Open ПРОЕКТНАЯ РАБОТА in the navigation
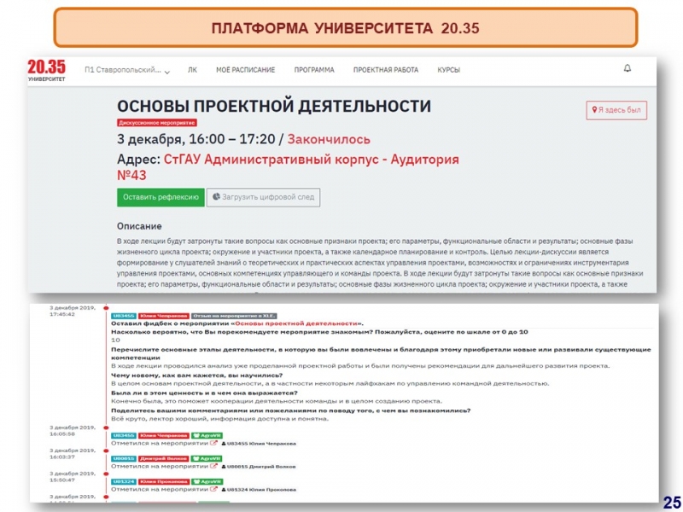This screenshot has height=512, width=683. [x=386, y=70]
